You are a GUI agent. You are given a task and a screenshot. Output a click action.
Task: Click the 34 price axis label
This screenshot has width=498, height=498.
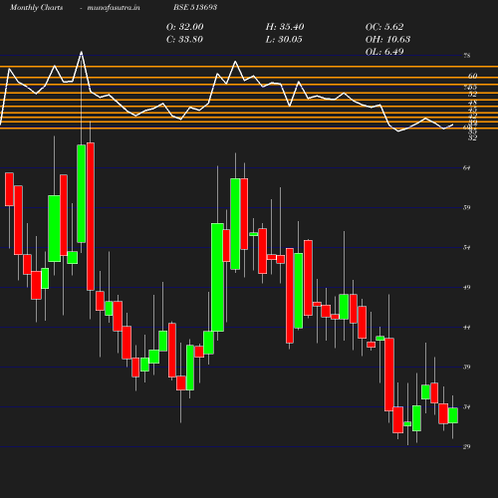467,407
